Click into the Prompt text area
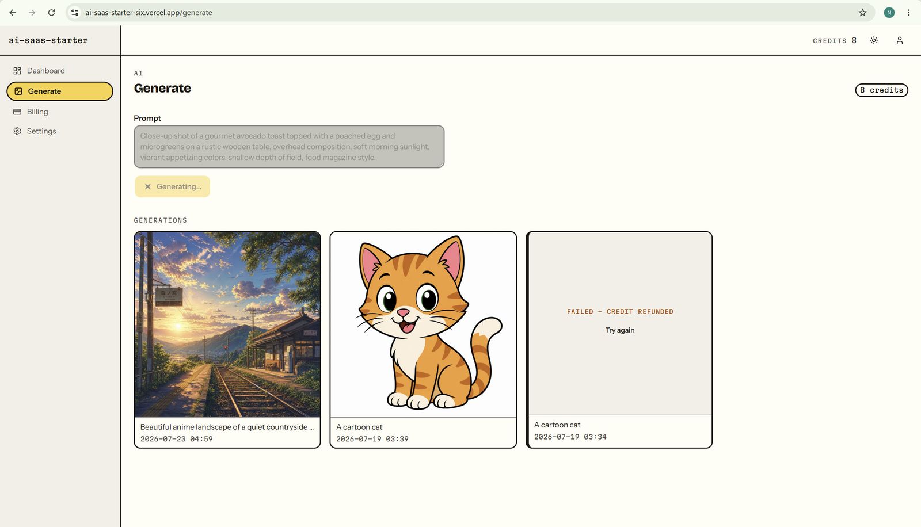Image resolution: width=921 pixels, height=527 pixels. 289,147
